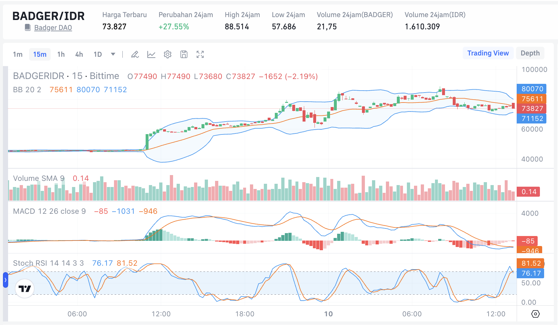558x325 pixels.
Task: Click the Low 24jam value 57.686
Action: pyautogui.click(x=284, y=27)
